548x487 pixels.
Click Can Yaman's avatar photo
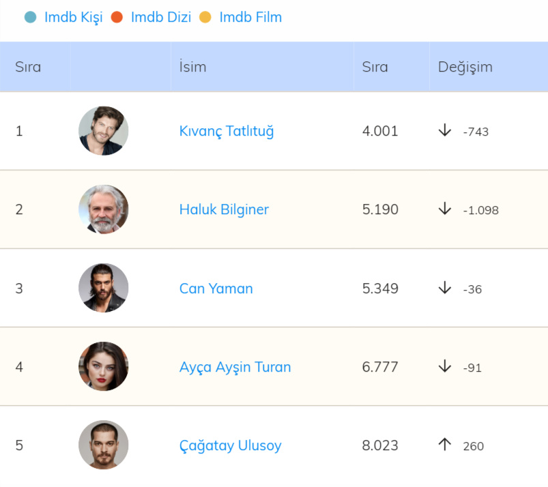[103, 288]
